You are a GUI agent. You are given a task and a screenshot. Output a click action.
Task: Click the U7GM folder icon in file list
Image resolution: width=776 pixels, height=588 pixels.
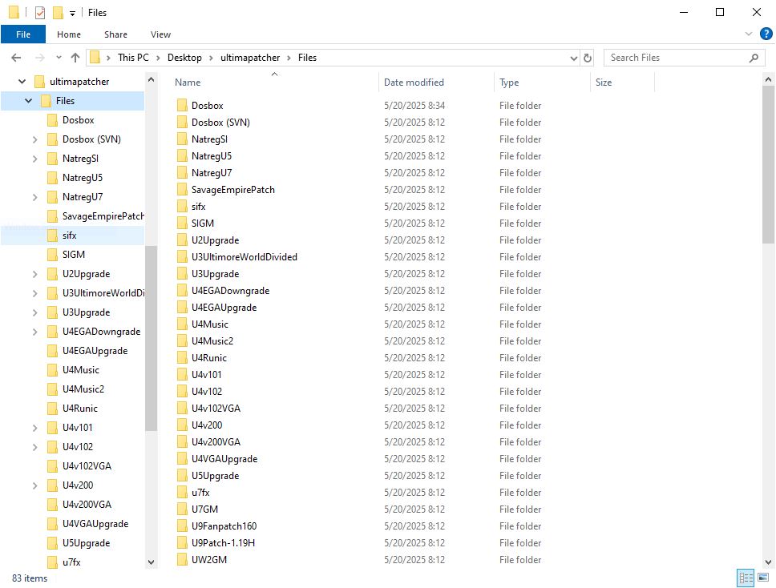click(x=182, y=509)
